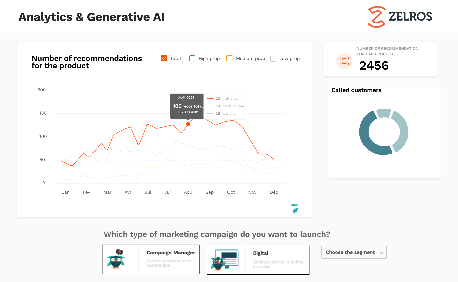Click the owl icon in Campaign Manager card
The width and height of the screenshot is (458, 282).
[116, 259]
